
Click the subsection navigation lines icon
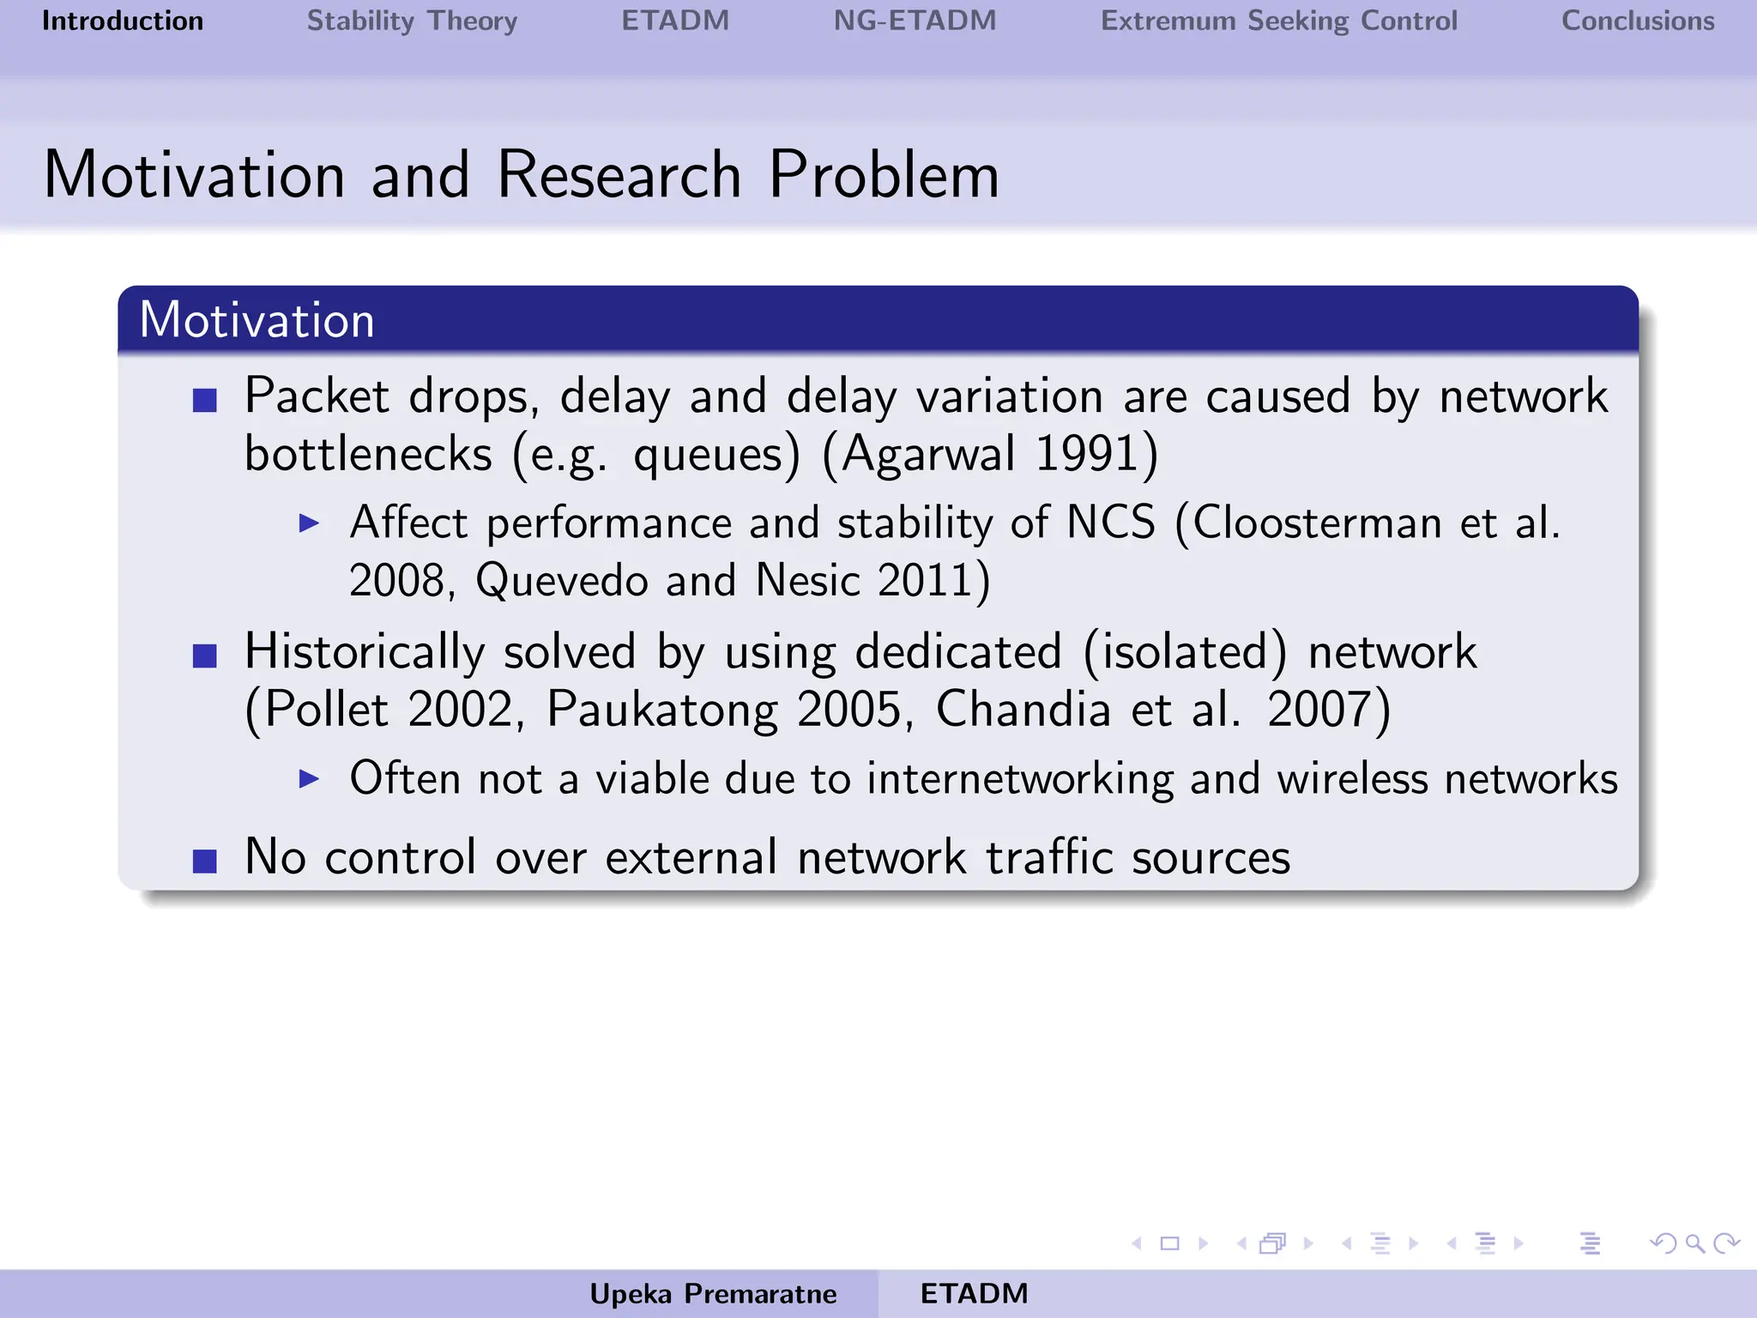[x=1380, y=1243]
